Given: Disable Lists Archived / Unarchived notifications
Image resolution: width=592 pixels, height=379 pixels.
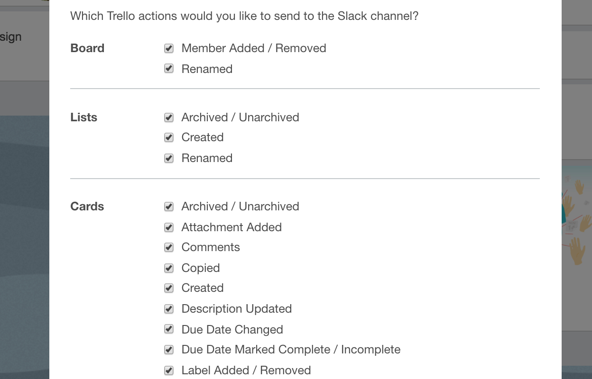Looking at the screenshot, I should tap(169, 117).
